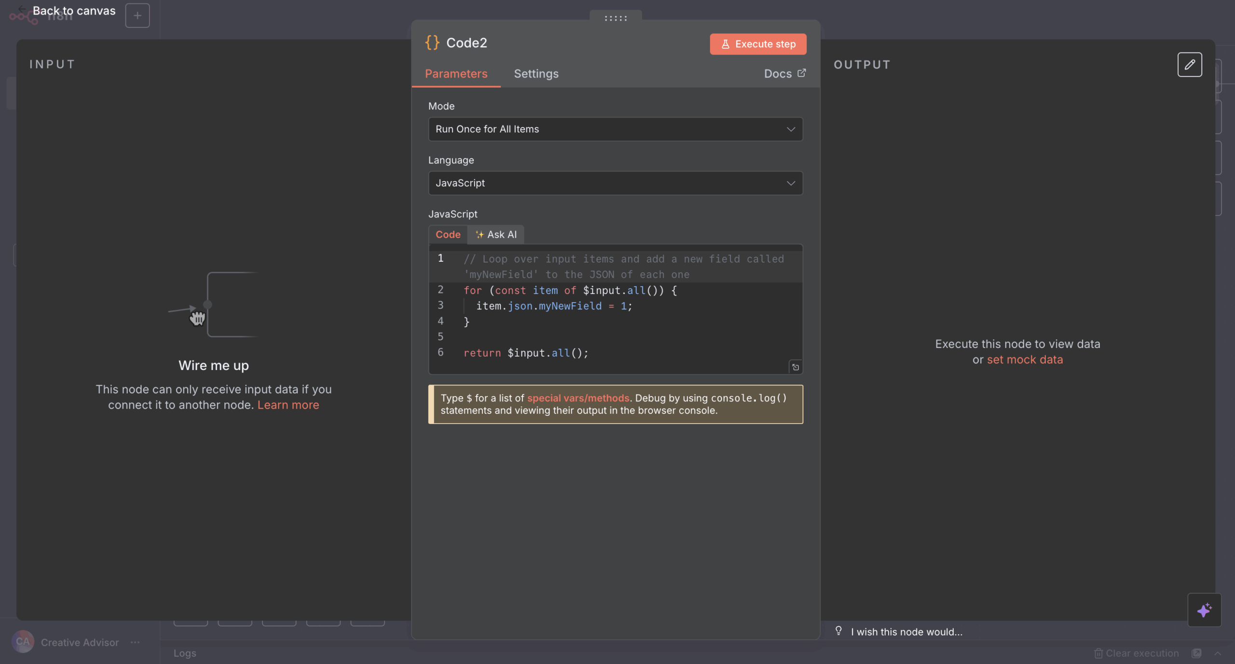Select the Parameters tab

(x=456, y=74)
